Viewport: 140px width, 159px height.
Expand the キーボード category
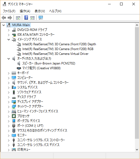pyautogui.click(x=9, y=73)
